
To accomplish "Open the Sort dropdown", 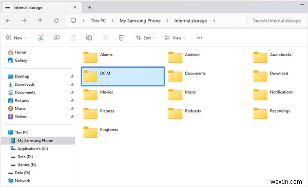I will 145,38.
